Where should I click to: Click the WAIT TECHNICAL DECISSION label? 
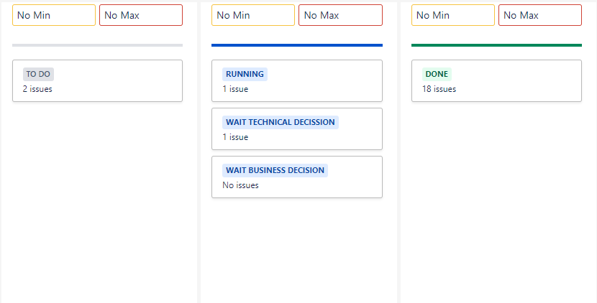coord(281,122)
